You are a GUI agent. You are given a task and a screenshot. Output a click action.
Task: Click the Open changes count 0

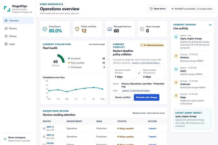coord(147,31)
